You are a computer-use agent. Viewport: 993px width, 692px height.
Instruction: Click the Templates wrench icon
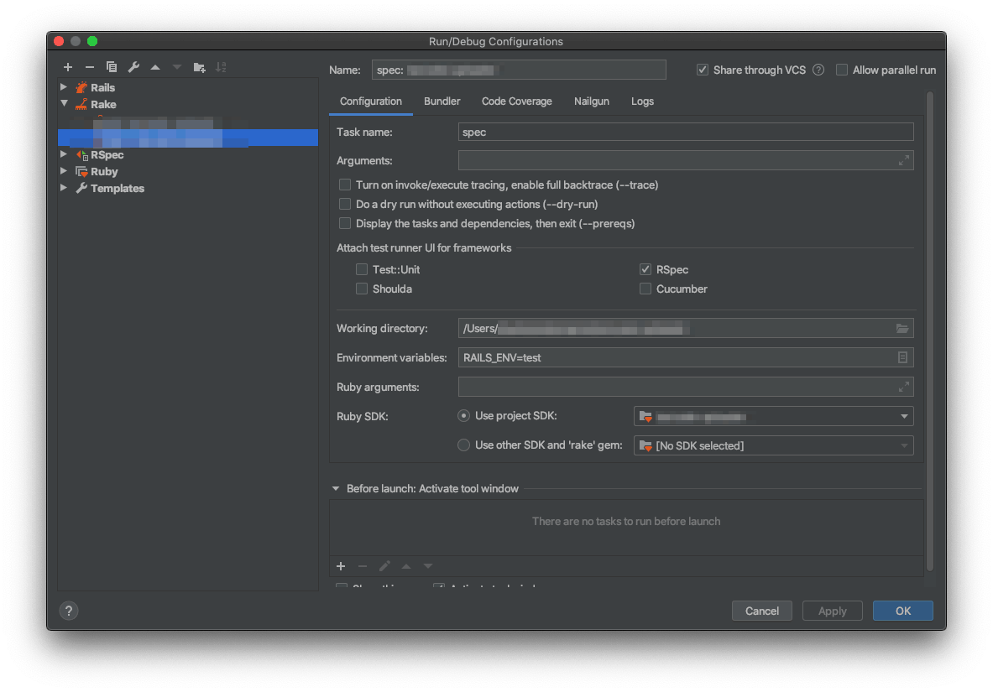click(81, 188)
